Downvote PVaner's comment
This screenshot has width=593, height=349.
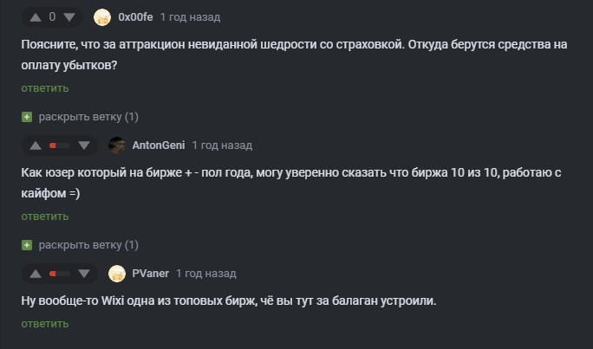83,274
